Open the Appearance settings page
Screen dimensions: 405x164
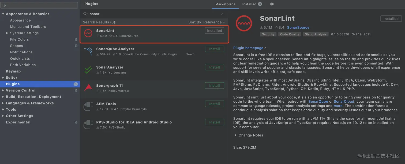click(x=20, y=20)
